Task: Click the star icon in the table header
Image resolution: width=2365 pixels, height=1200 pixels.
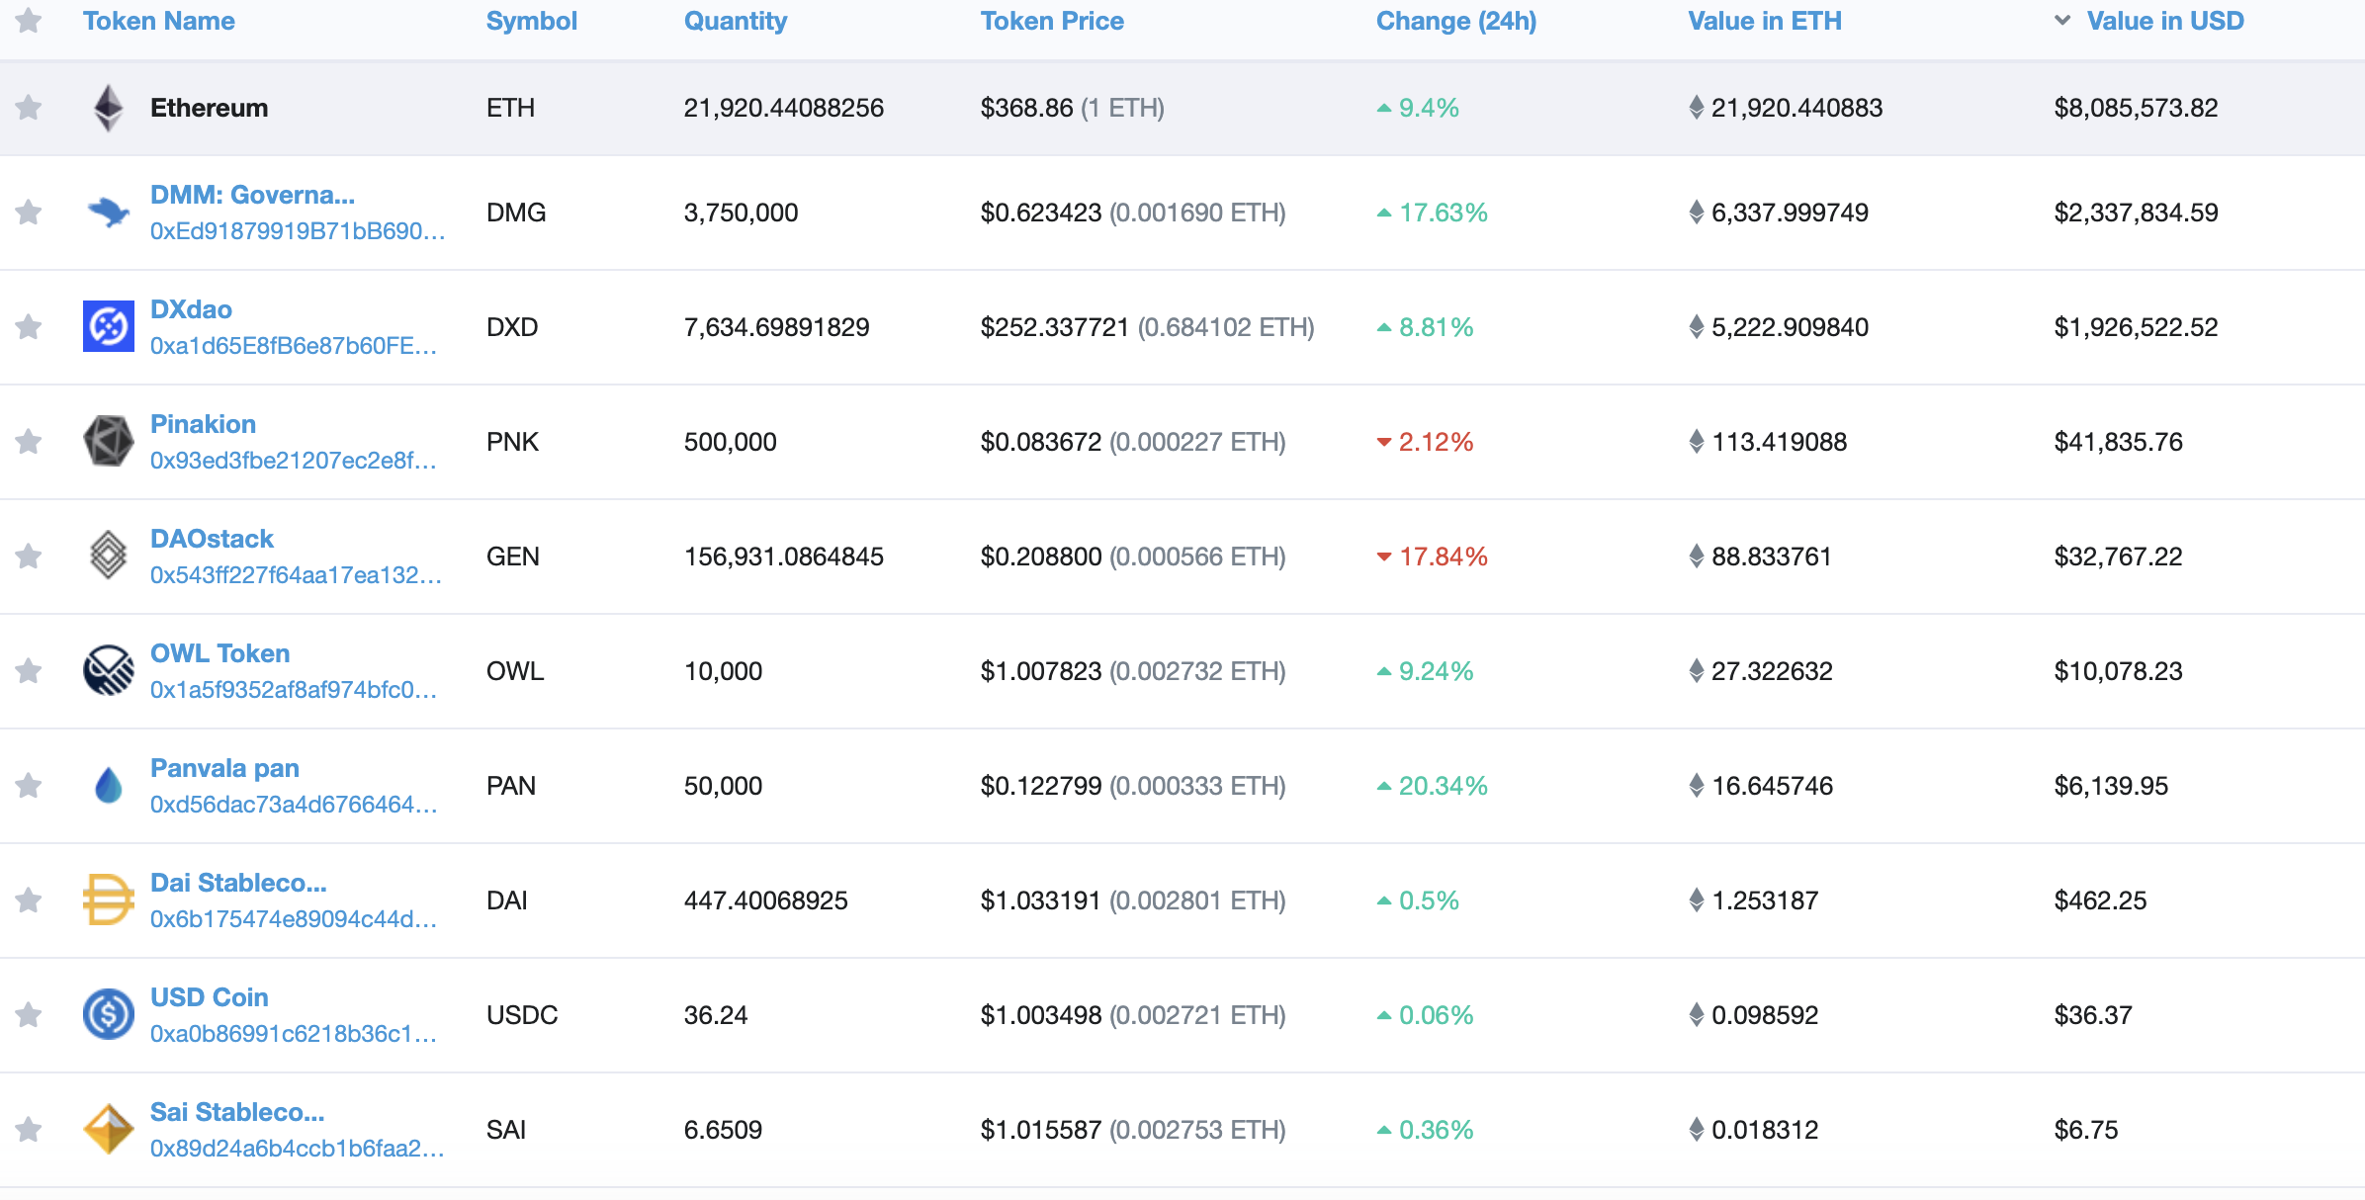Action: (29, 20)
